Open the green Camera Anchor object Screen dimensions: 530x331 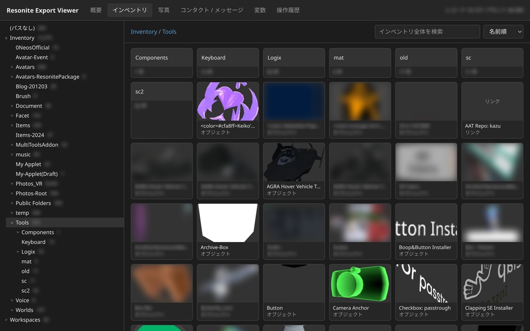click(x=360, y=293)
